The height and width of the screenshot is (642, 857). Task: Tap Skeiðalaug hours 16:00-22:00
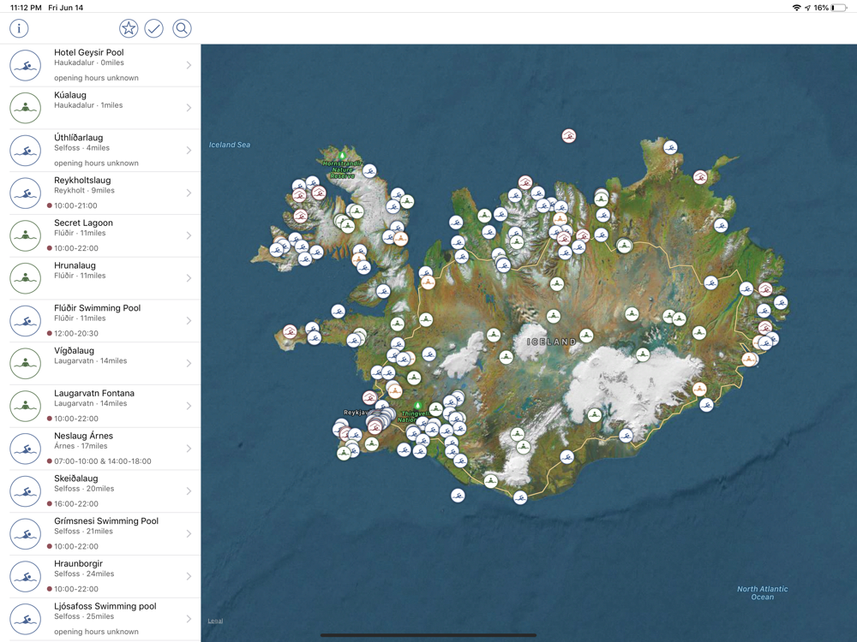(x=76, y=504)
